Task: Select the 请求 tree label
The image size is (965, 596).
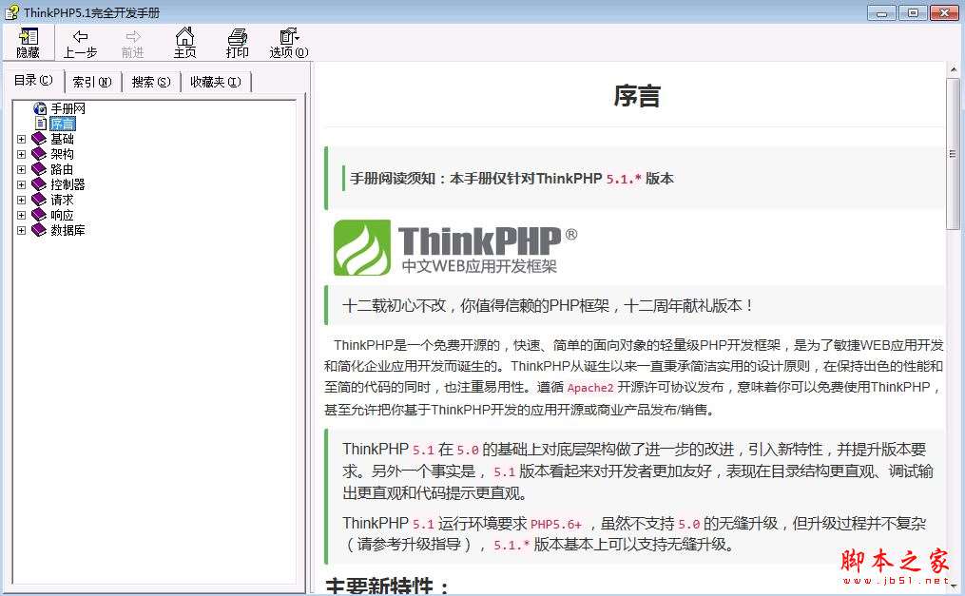Action: (x=62, y=200)
